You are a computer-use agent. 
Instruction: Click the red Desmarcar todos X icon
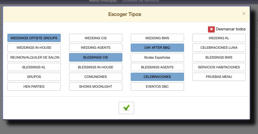coord(211,29)
